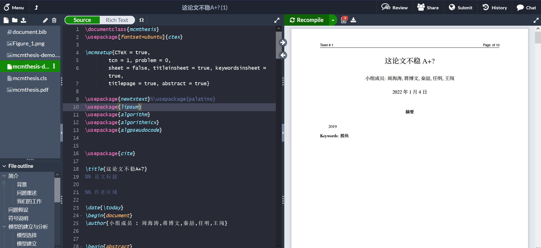The height and width of the screenshot is (248, 541).
Task: Click the Submit button
Action: [460, 8]
